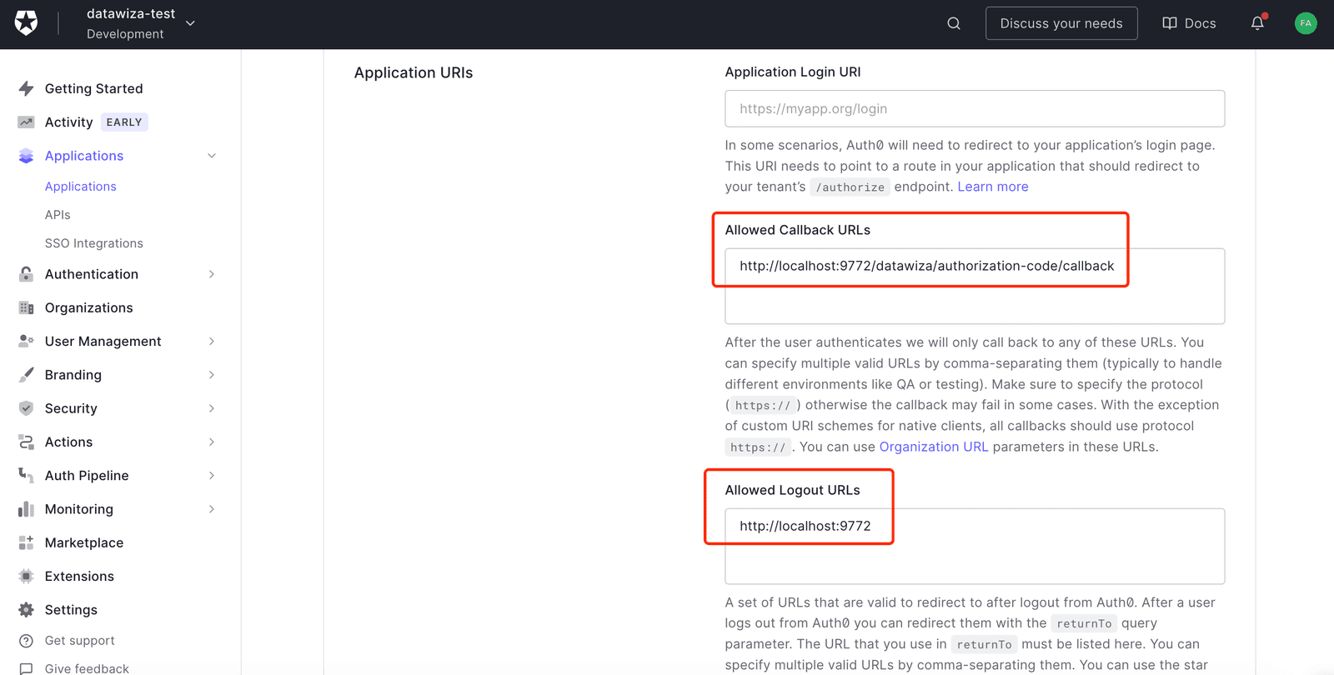
Task: Click the Organizations building icon
Action: coord(27,307)
